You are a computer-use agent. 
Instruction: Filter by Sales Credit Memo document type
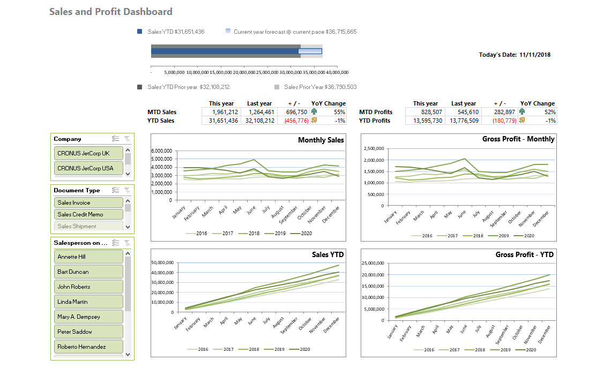[88, 214]
